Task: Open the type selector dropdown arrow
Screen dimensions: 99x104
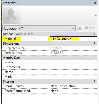Action: (96, 16)
